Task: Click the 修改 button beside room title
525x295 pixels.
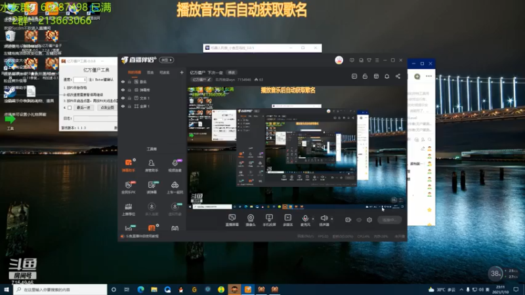Action: pyautogui.click(x=232, y=72)
